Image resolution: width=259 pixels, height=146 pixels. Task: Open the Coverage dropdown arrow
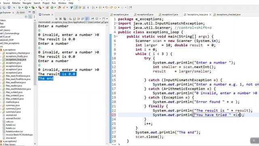tap(36, 7)
